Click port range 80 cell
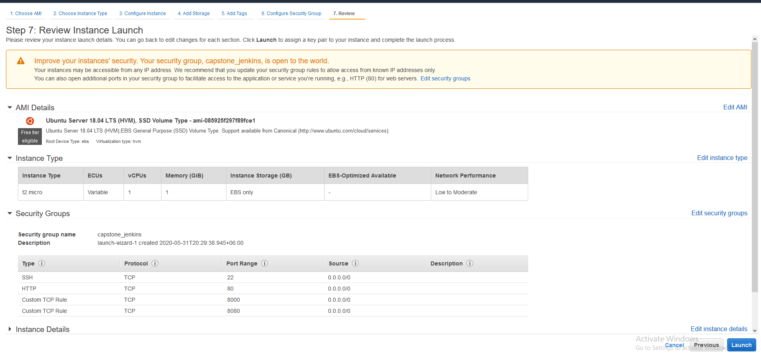761x359 pixels. pyautogui.click(x=230, y=289)
